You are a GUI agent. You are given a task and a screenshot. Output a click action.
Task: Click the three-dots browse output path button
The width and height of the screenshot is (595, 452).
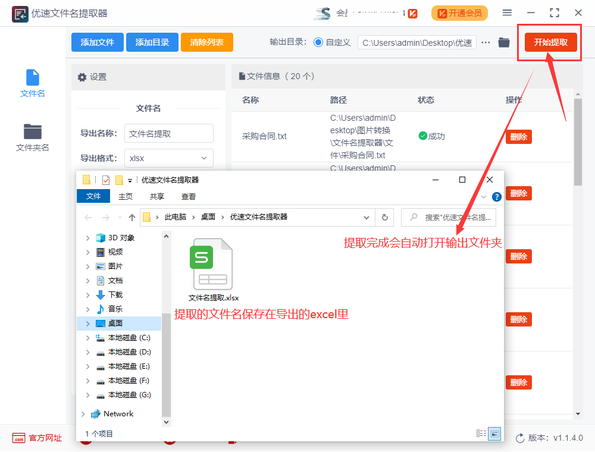pyautogui.click(x=486, y=42)
